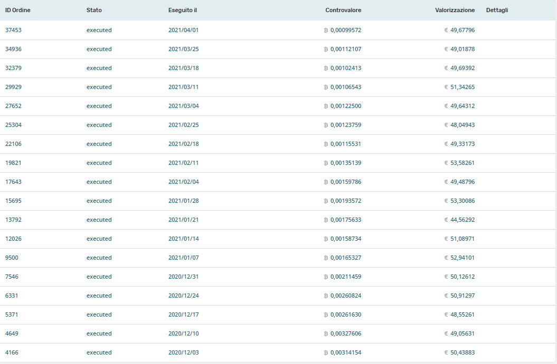Viewport: 557px width, 364px height.
Task: Select order ID 34936
Action: 14,50
